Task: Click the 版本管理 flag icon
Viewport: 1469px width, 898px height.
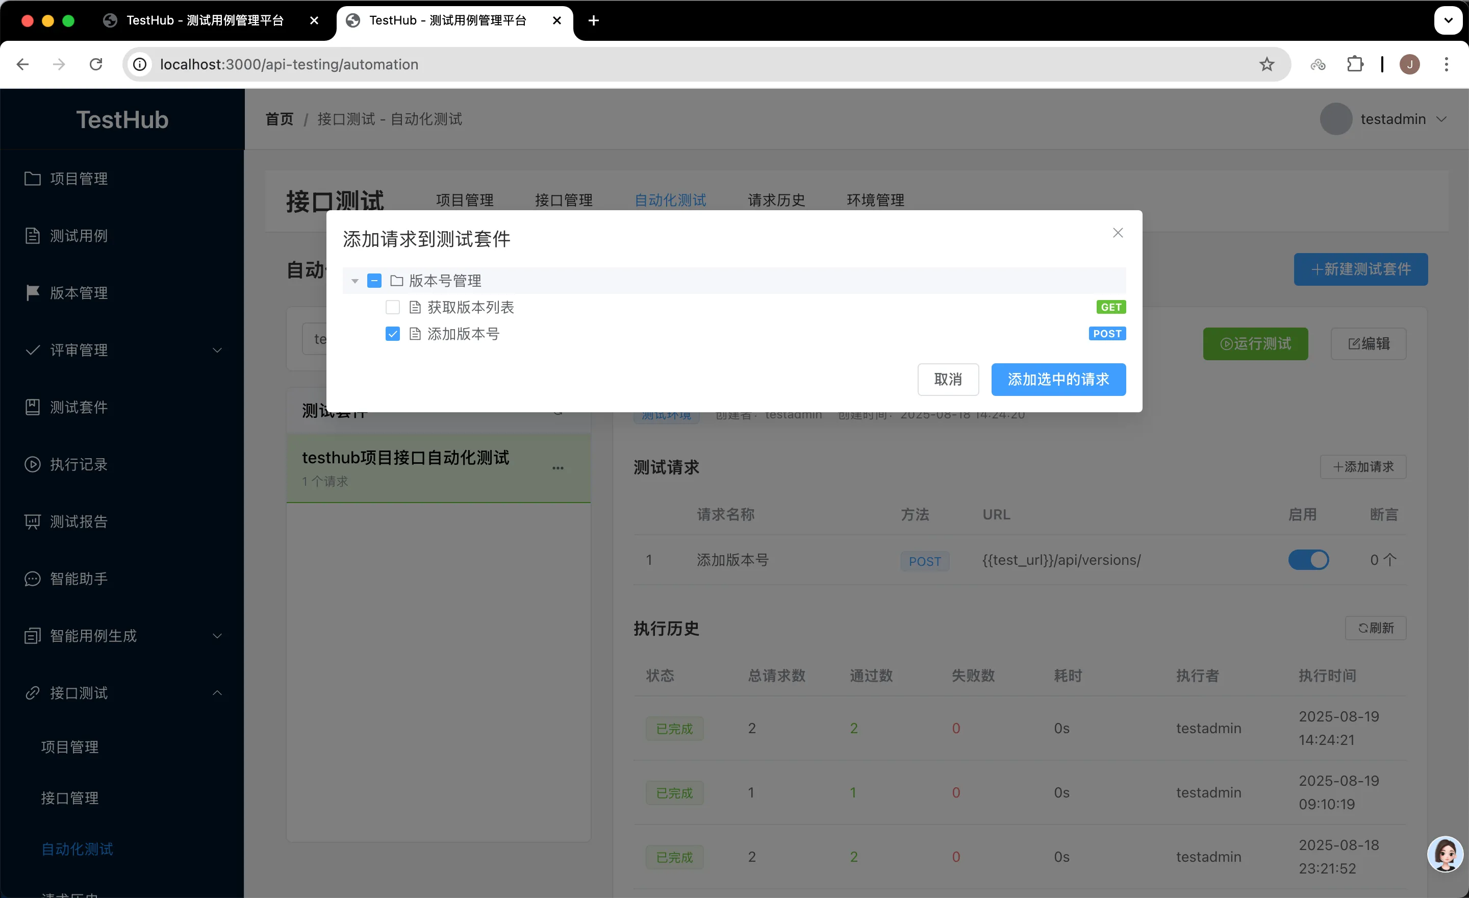Action: tap(32, 293)
